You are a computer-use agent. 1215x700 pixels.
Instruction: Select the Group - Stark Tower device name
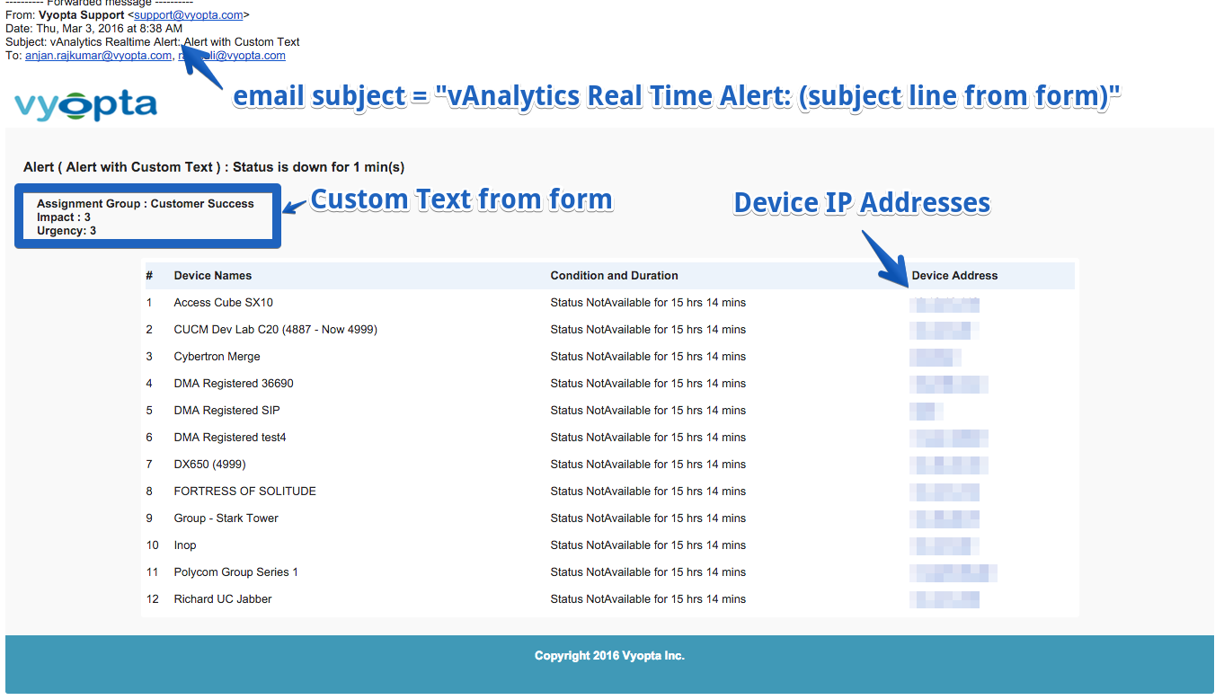tap(226, 518)
